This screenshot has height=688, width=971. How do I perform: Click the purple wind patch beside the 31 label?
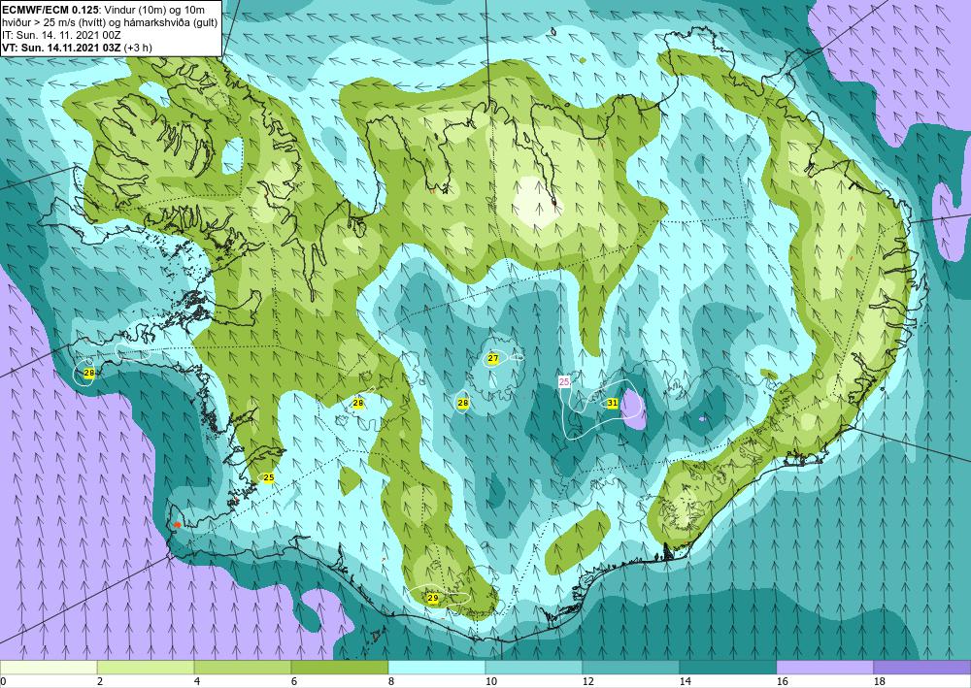(x=633, y=410)
